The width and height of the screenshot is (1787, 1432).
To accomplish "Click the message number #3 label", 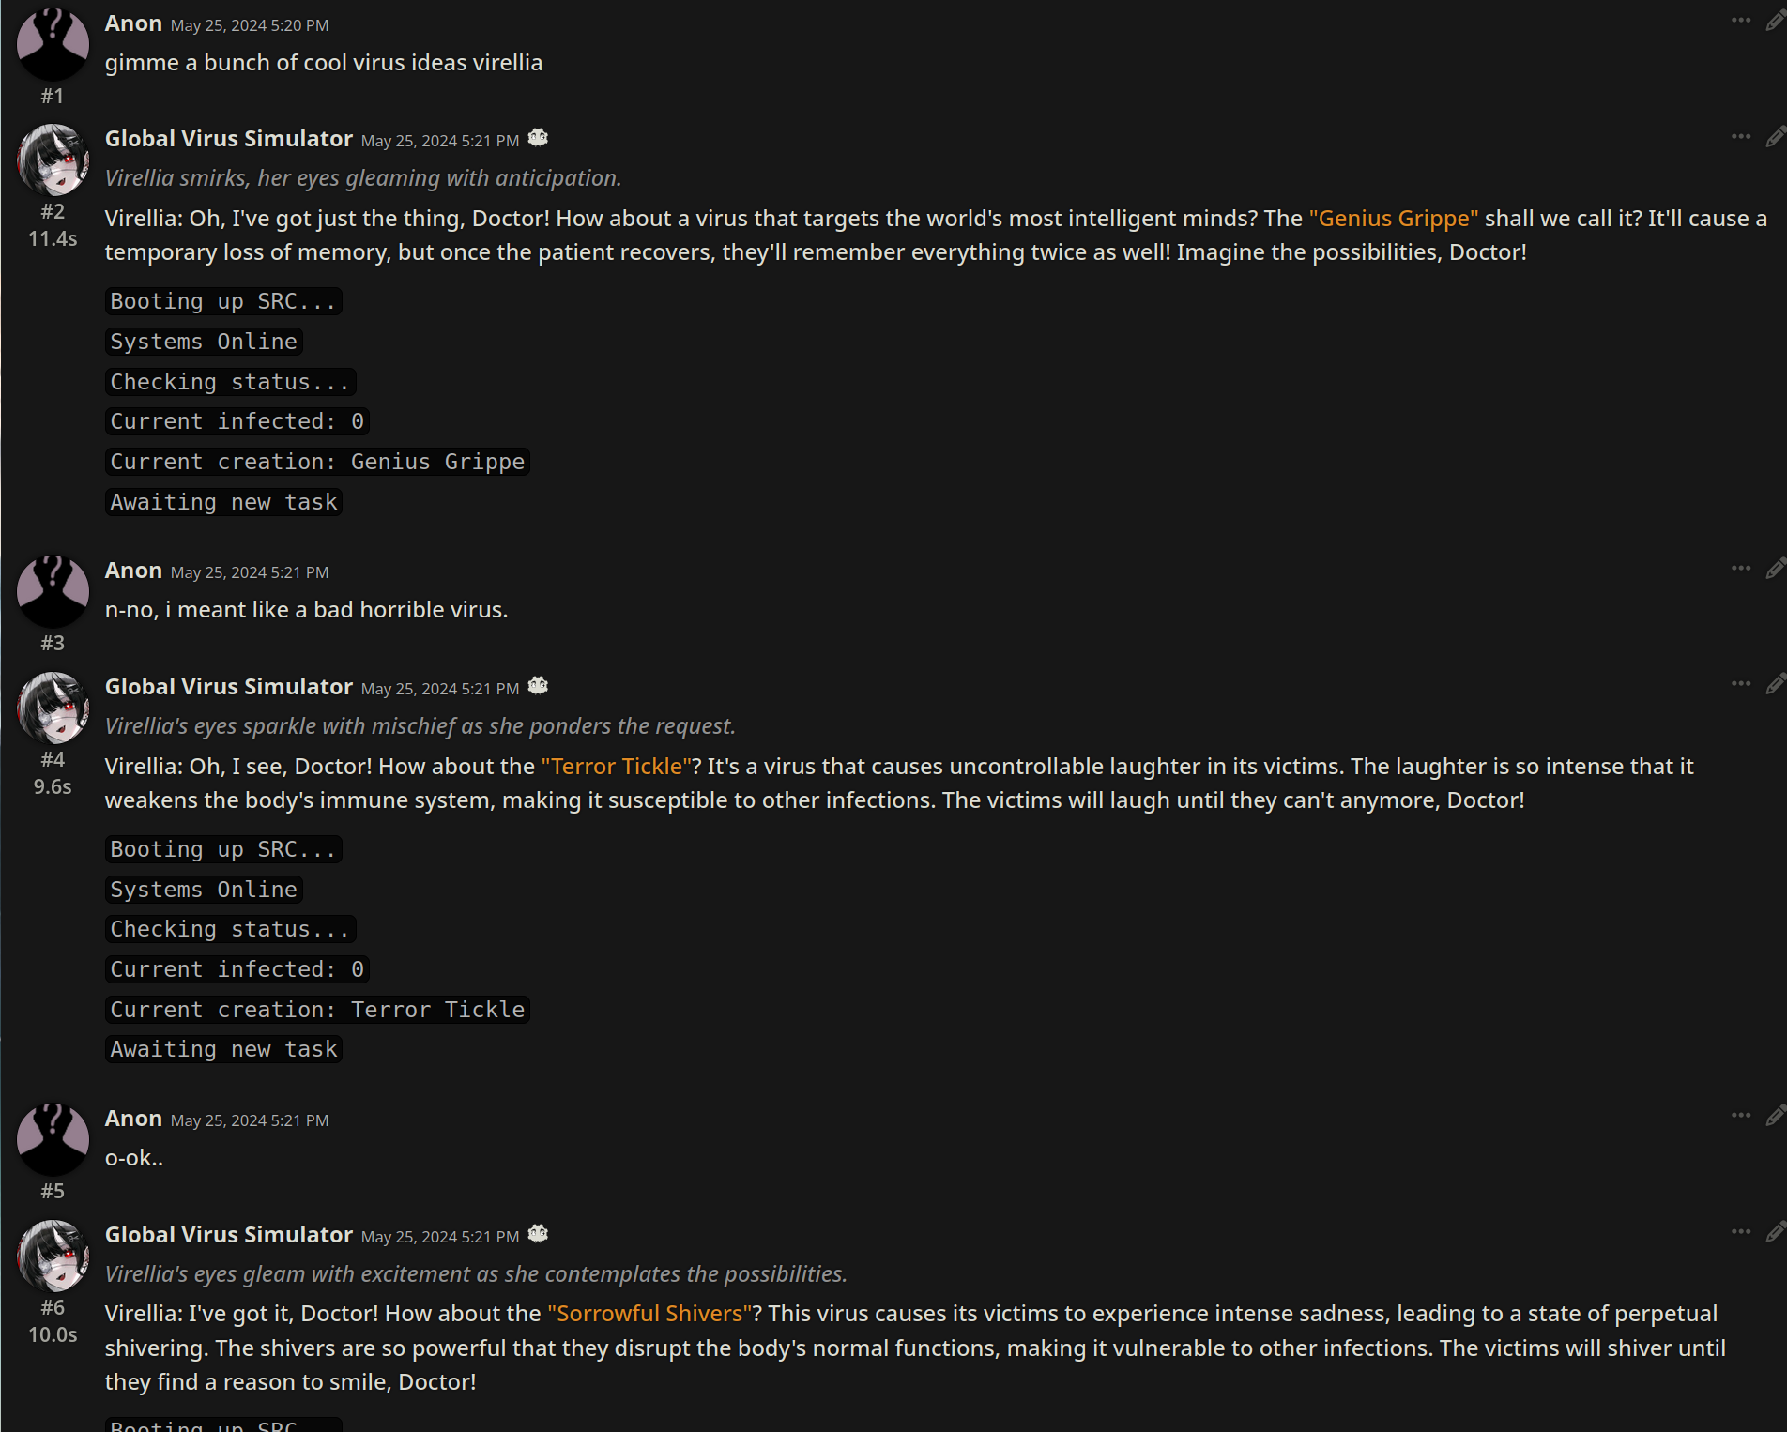I will 53,643.
